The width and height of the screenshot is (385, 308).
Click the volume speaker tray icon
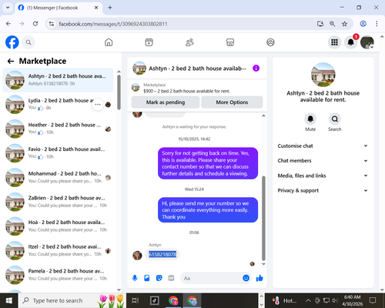tap(334, 300)
